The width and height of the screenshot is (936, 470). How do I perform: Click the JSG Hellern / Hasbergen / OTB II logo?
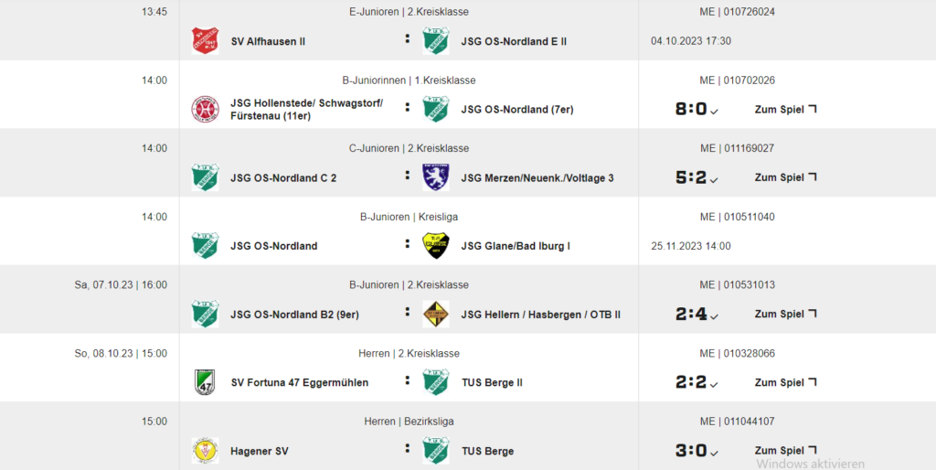(x=436, y=315)
